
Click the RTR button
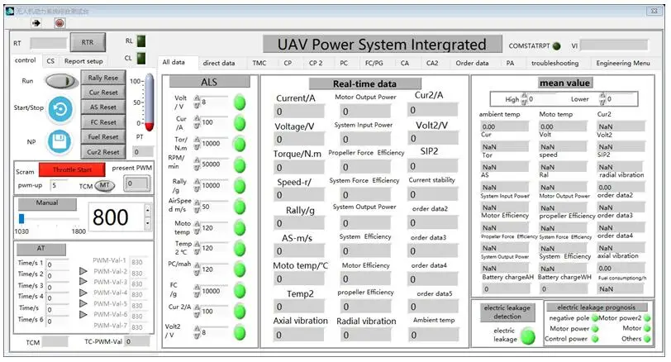88,42
